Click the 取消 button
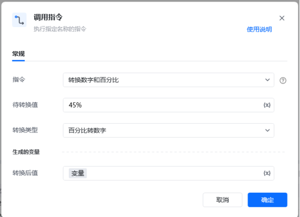This screenshot has width=300, height=217. point(223,200)
